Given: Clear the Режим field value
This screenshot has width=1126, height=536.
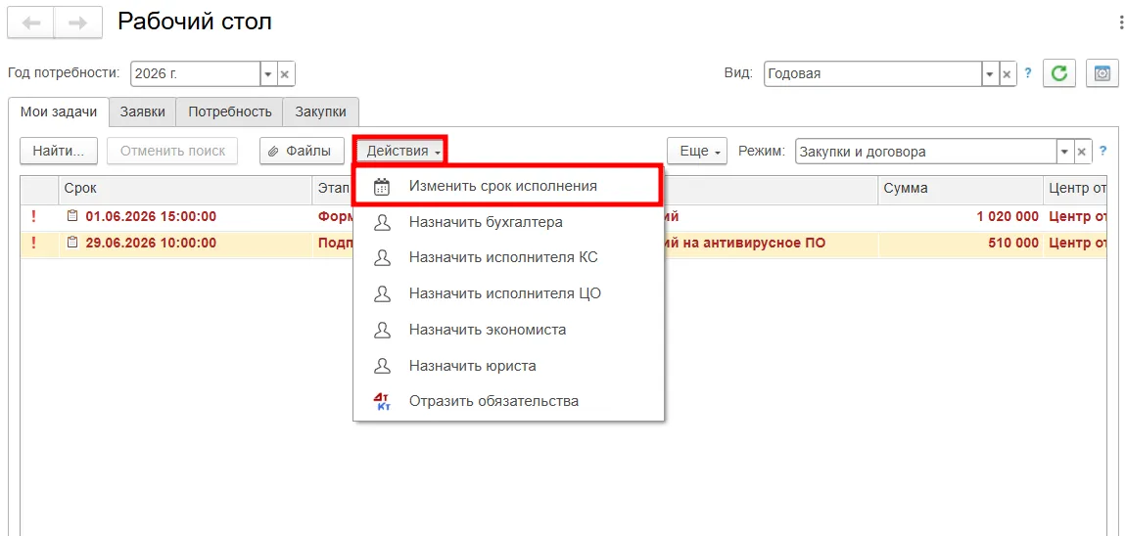Looking at the screenshot, I should click(x=1082, y=152).
